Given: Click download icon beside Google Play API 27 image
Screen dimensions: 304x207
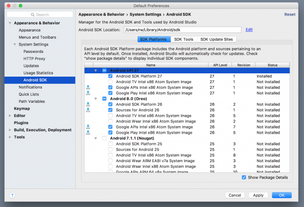Looking at the screenshot, I should (x=88, y=93).
